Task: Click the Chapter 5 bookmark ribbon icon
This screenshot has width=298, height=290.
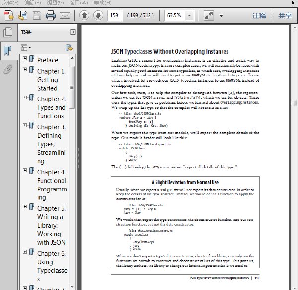Action: (x=32, y=207)
